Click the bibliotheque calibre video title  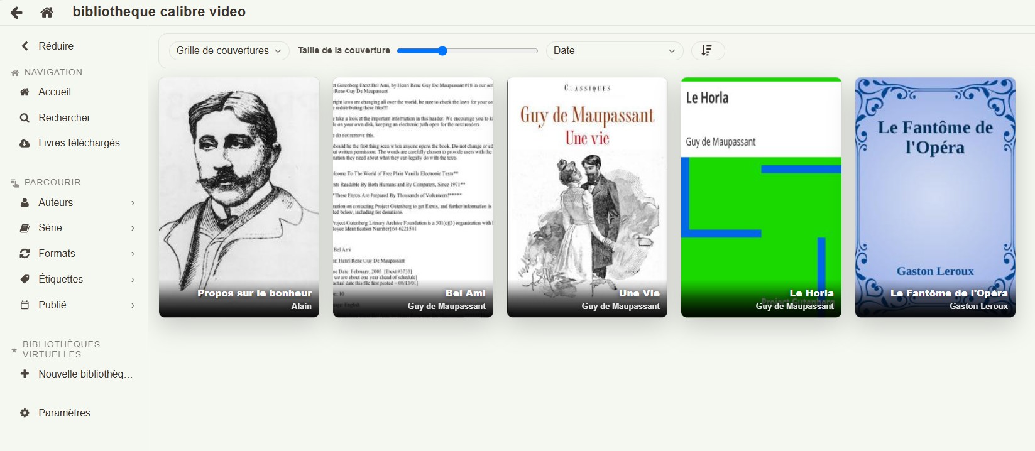click(159, 12)
